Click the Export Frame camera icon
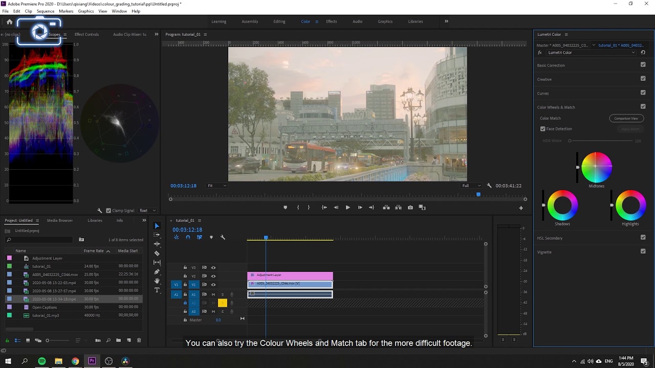Viewport: 655px width, 368px height. click(410, 208)
